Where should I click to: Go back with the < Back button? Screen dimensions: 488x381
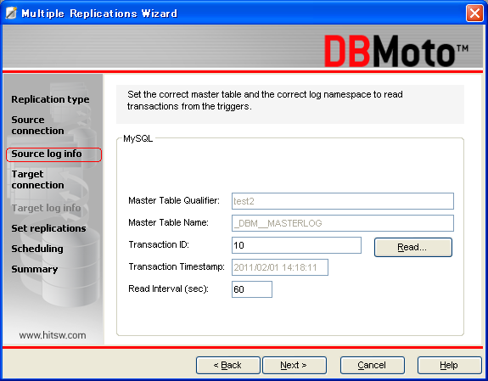click(227, 365)
